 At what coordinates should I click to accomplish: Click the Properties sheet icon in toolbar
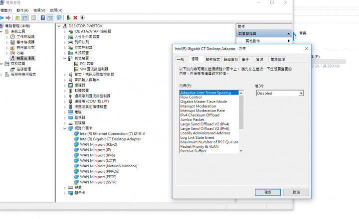[x=33, y=17]
